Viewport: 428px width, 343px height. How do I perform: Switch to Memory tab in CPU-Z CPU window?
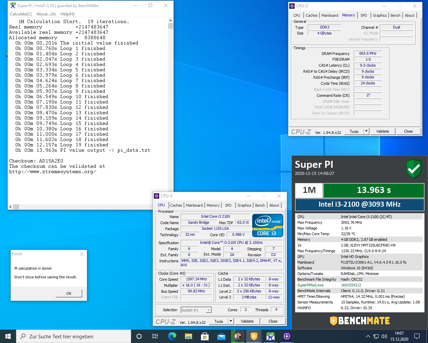coord(213,205)
